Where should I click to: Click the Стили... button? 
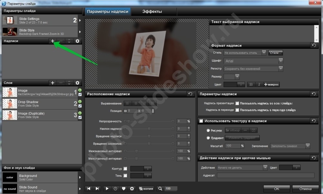pos(276,53)
